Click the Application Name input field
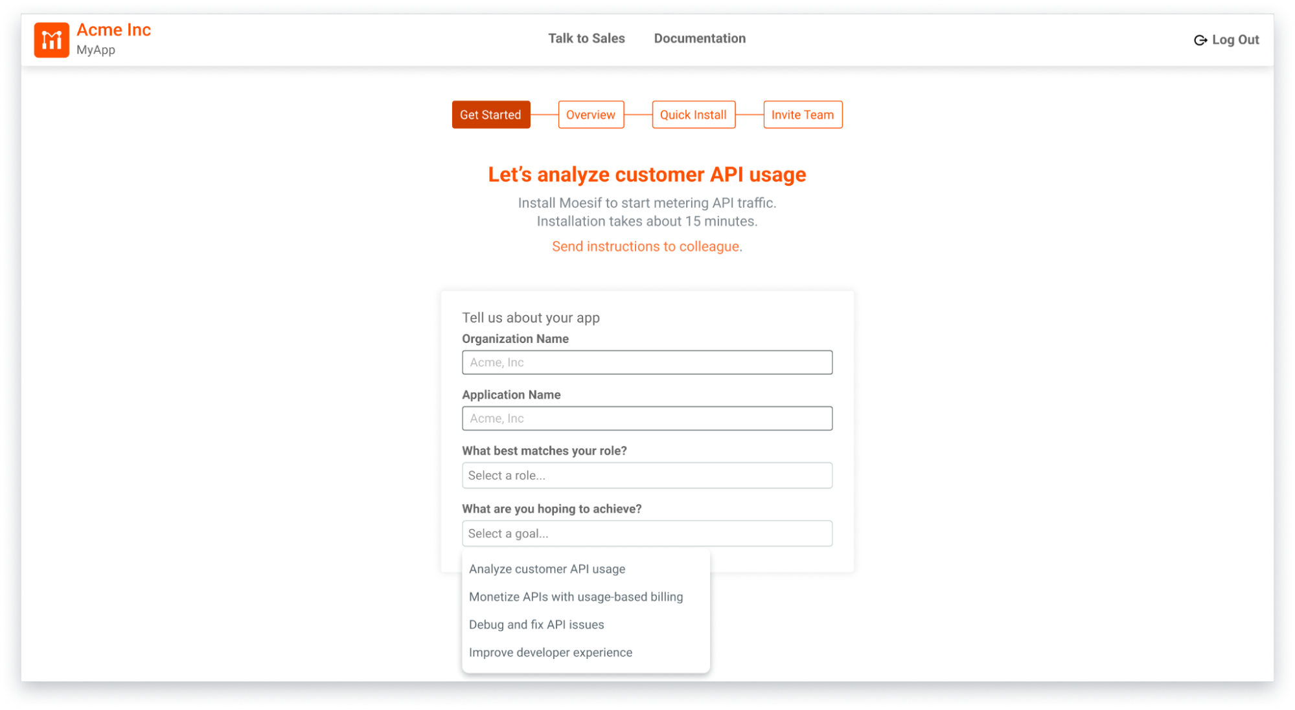1295x710 pixels. click(647, 418)
